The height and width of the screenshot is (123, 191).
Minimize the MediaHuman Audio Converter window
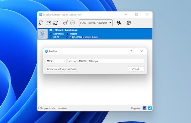point(126,15)
